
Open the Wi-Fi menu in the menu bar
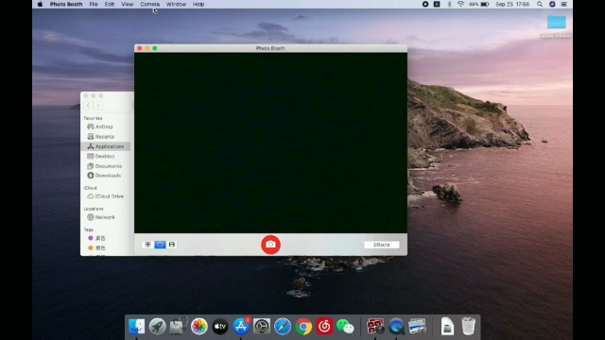(x=460, y=4)
